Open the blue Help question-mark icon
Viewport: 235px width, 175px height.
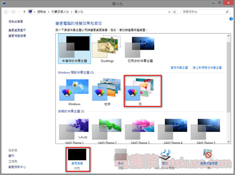coord(231,19)
